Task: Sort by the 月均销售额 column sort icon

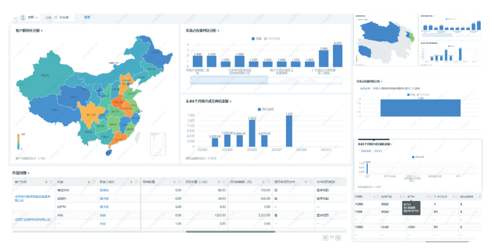Action: point(263,182)
